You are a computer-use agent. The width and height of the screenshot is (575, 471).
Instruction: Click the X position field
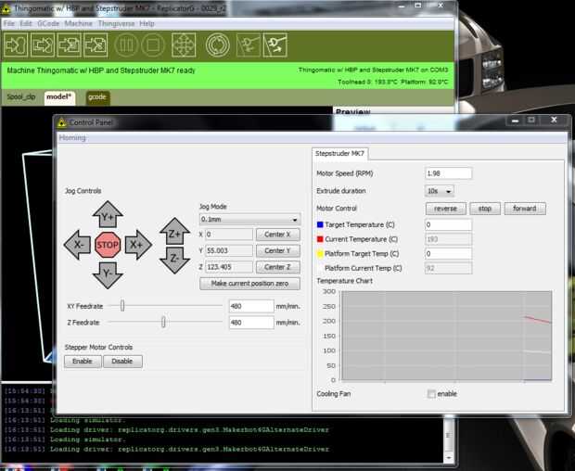(229, 235)
